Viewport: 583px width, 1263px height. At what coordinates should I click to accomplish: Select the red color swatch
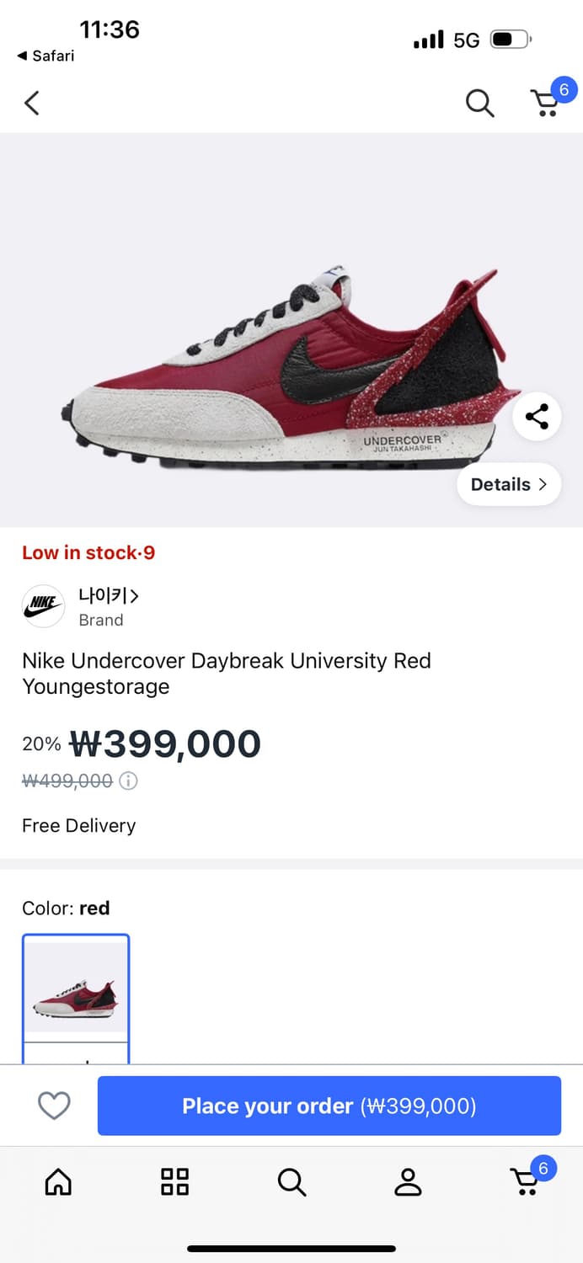click(x=76, y=985)
